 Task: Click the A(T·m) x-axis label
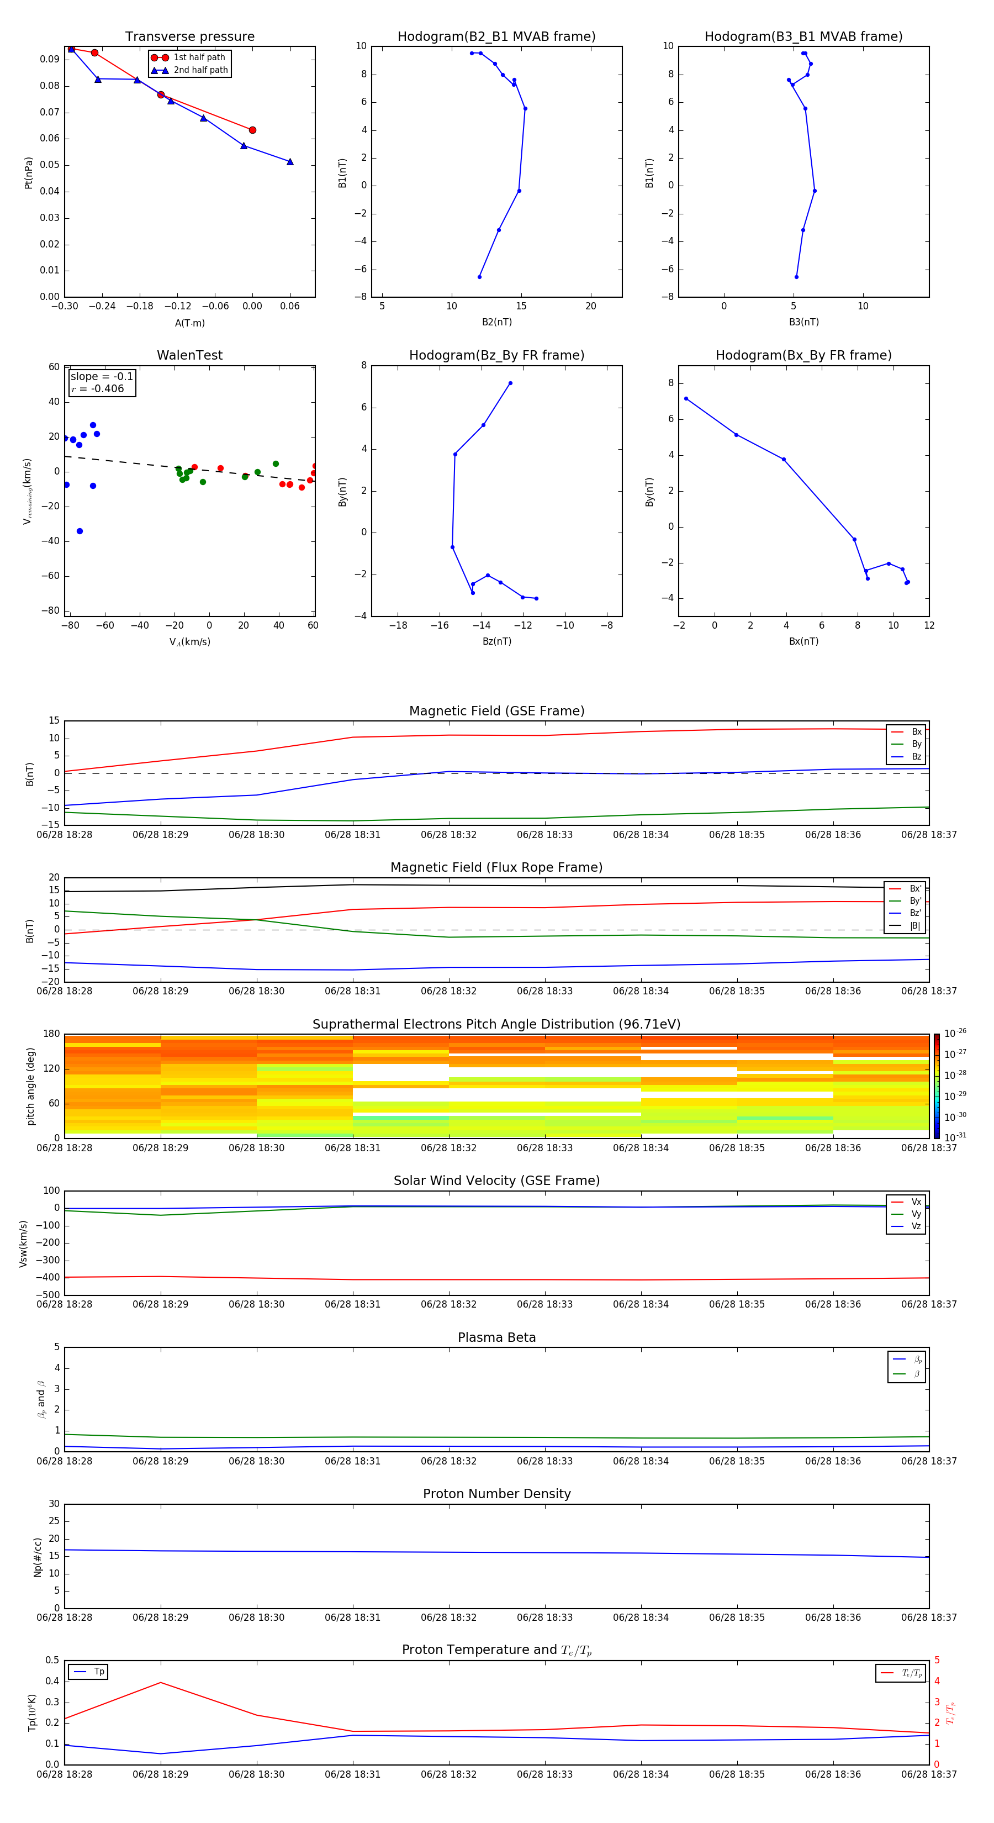click(189, 323)
